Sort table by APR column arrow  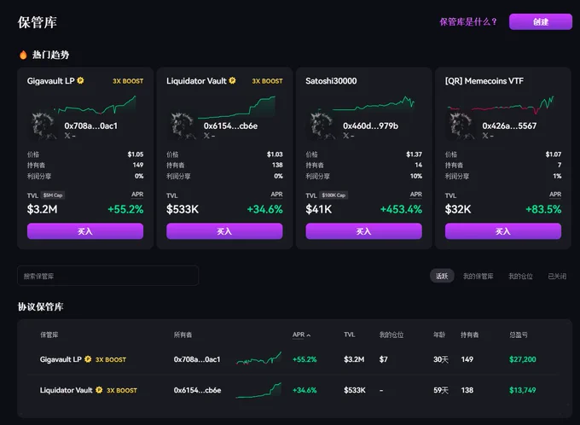click(x=309, y=335)
